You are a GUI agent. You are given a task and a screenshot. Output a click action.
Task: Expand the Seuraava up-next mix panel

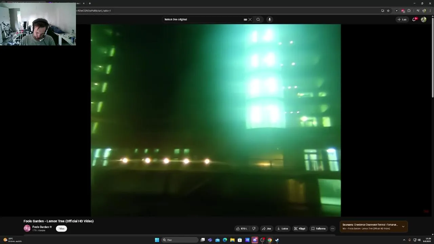click(x=403, y=226)
